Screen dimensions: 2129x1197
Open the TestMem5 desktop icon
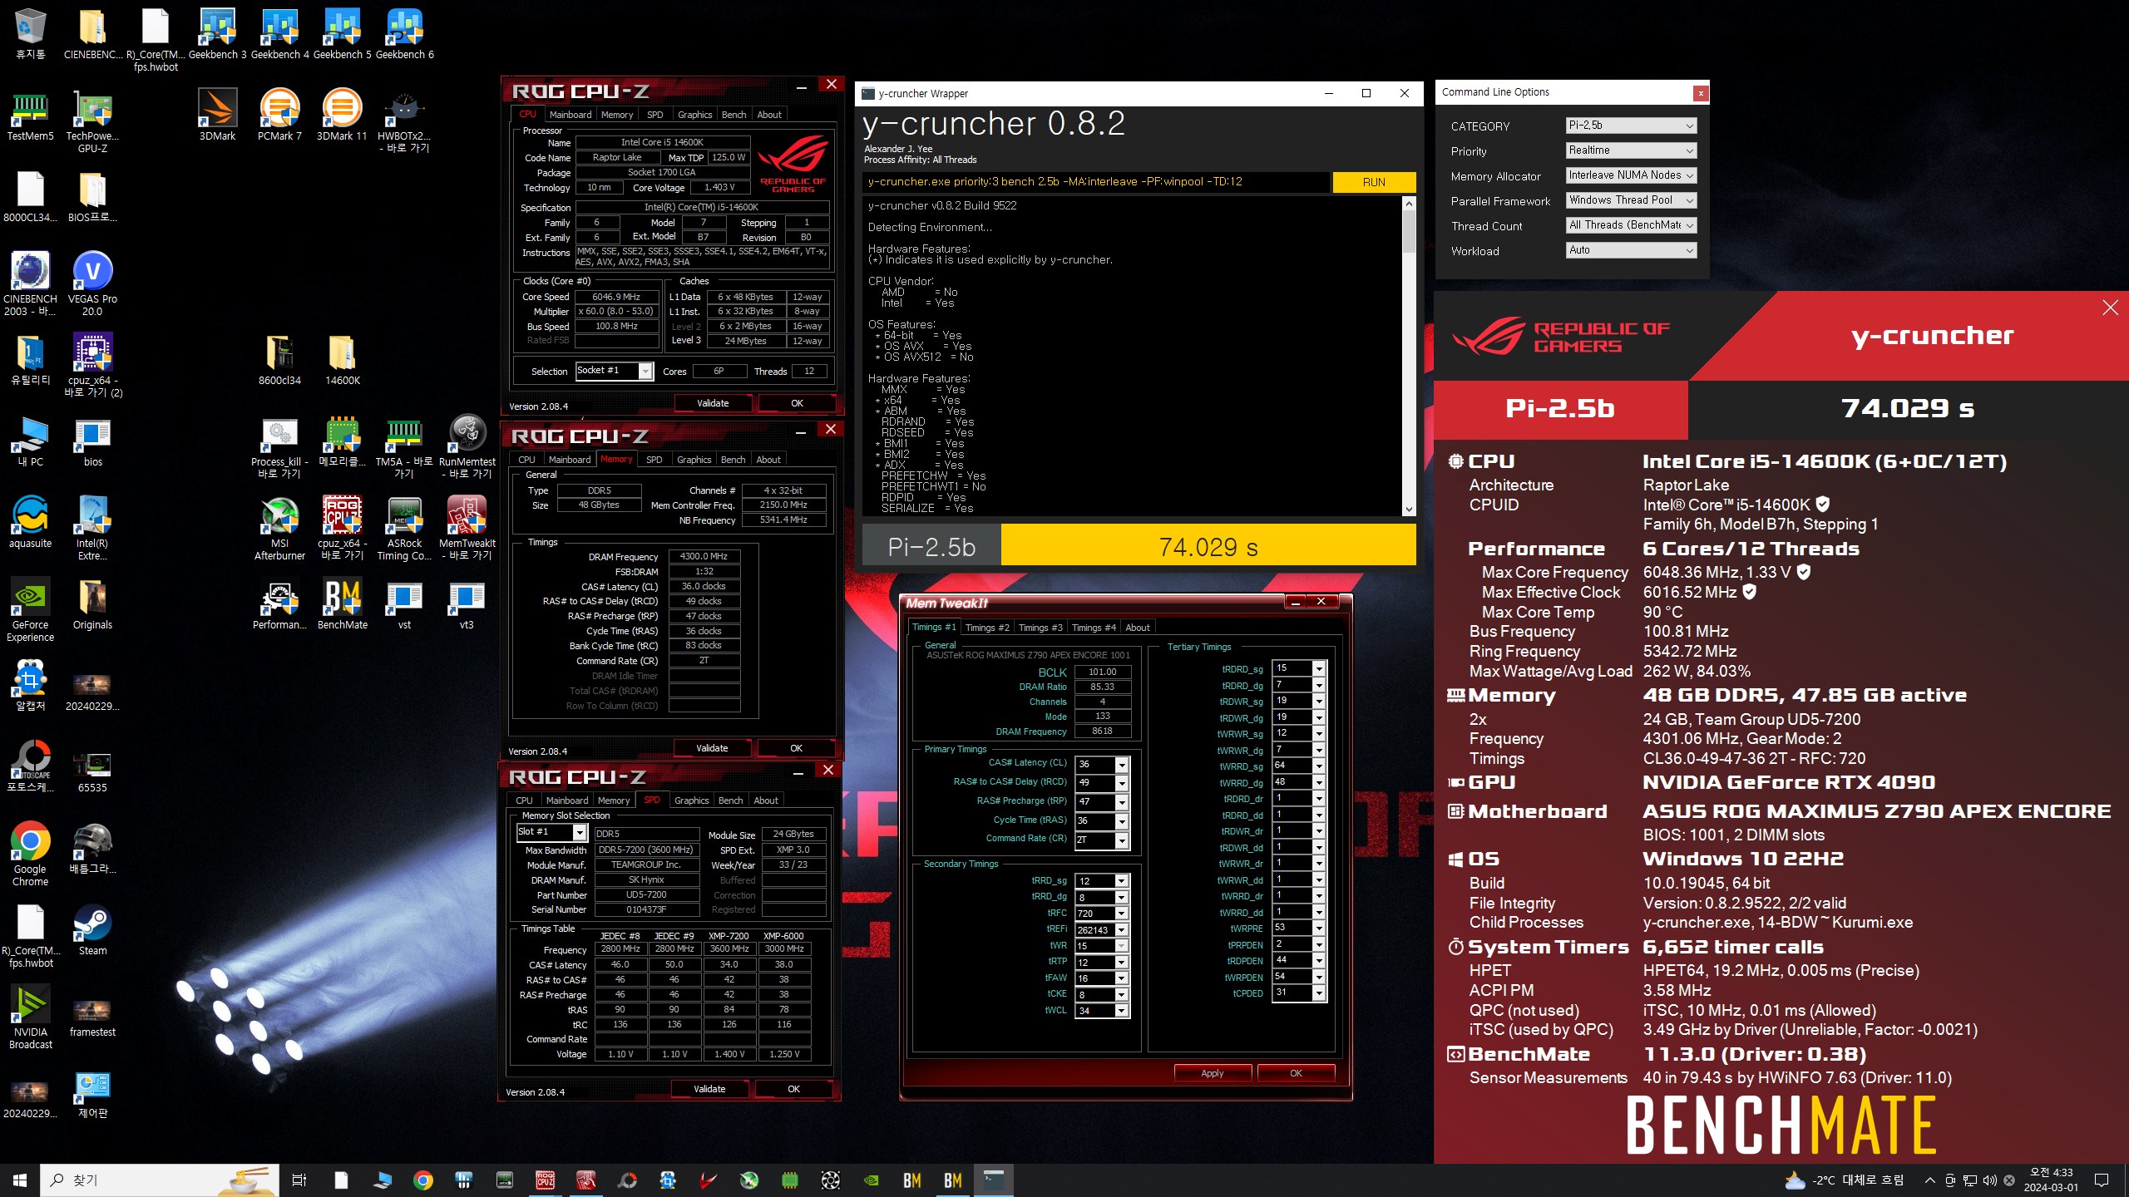click(x=30, y=116)
